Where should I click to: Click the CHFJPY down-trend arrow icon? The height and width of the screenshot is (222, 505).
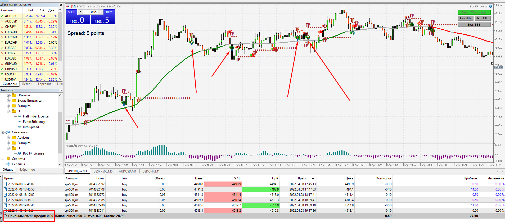(x=2, y=27)
